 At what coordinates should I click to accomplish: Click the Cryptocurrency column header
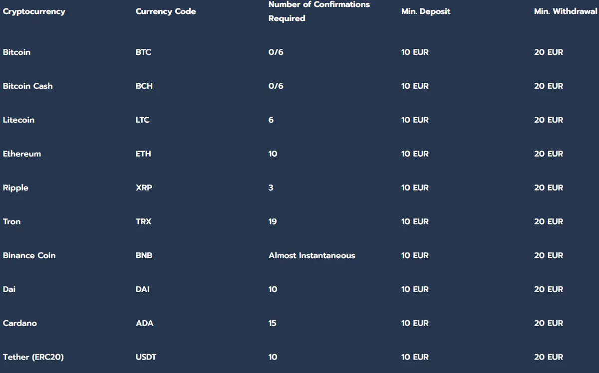34,11
